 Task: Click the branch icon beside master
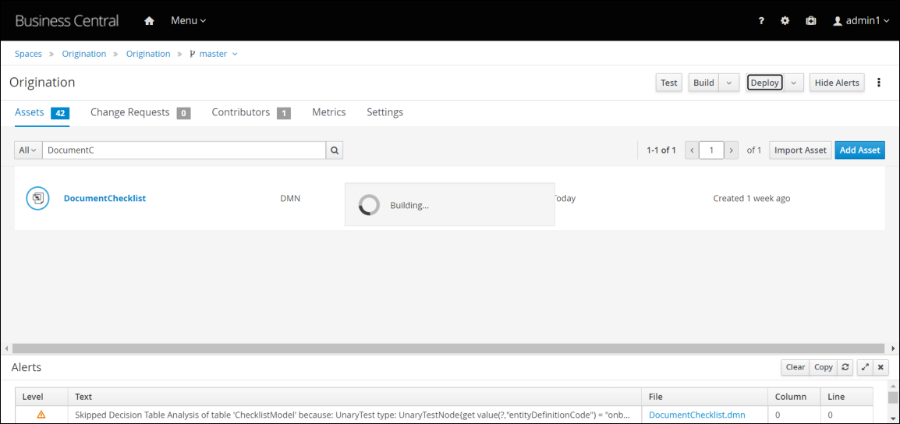193,54
